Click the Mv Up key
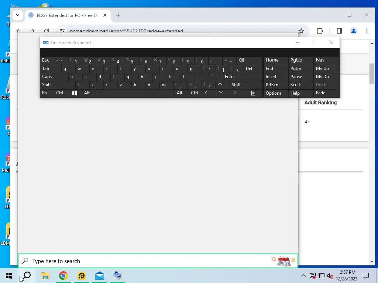 click(x=326, y=69)
